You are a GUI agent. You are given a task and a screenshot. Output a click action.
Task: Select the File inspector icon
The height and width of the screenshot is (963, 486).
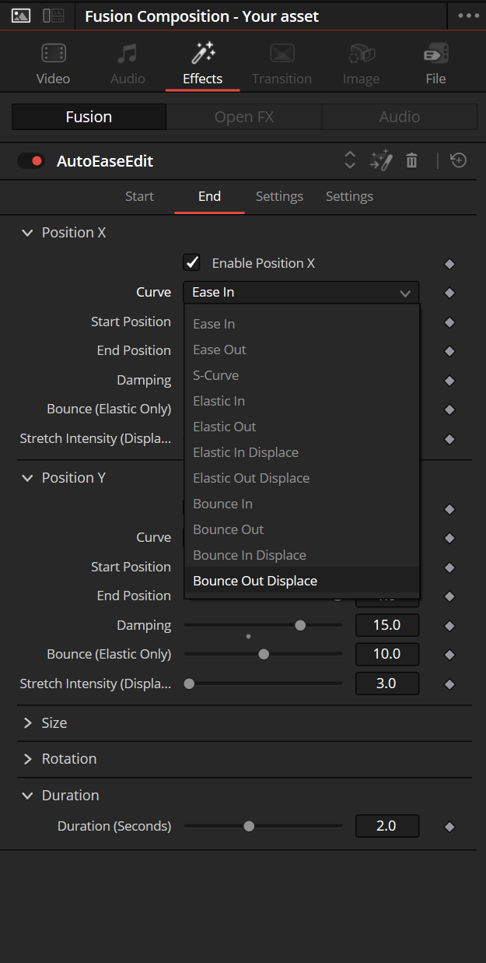(435, 53)
